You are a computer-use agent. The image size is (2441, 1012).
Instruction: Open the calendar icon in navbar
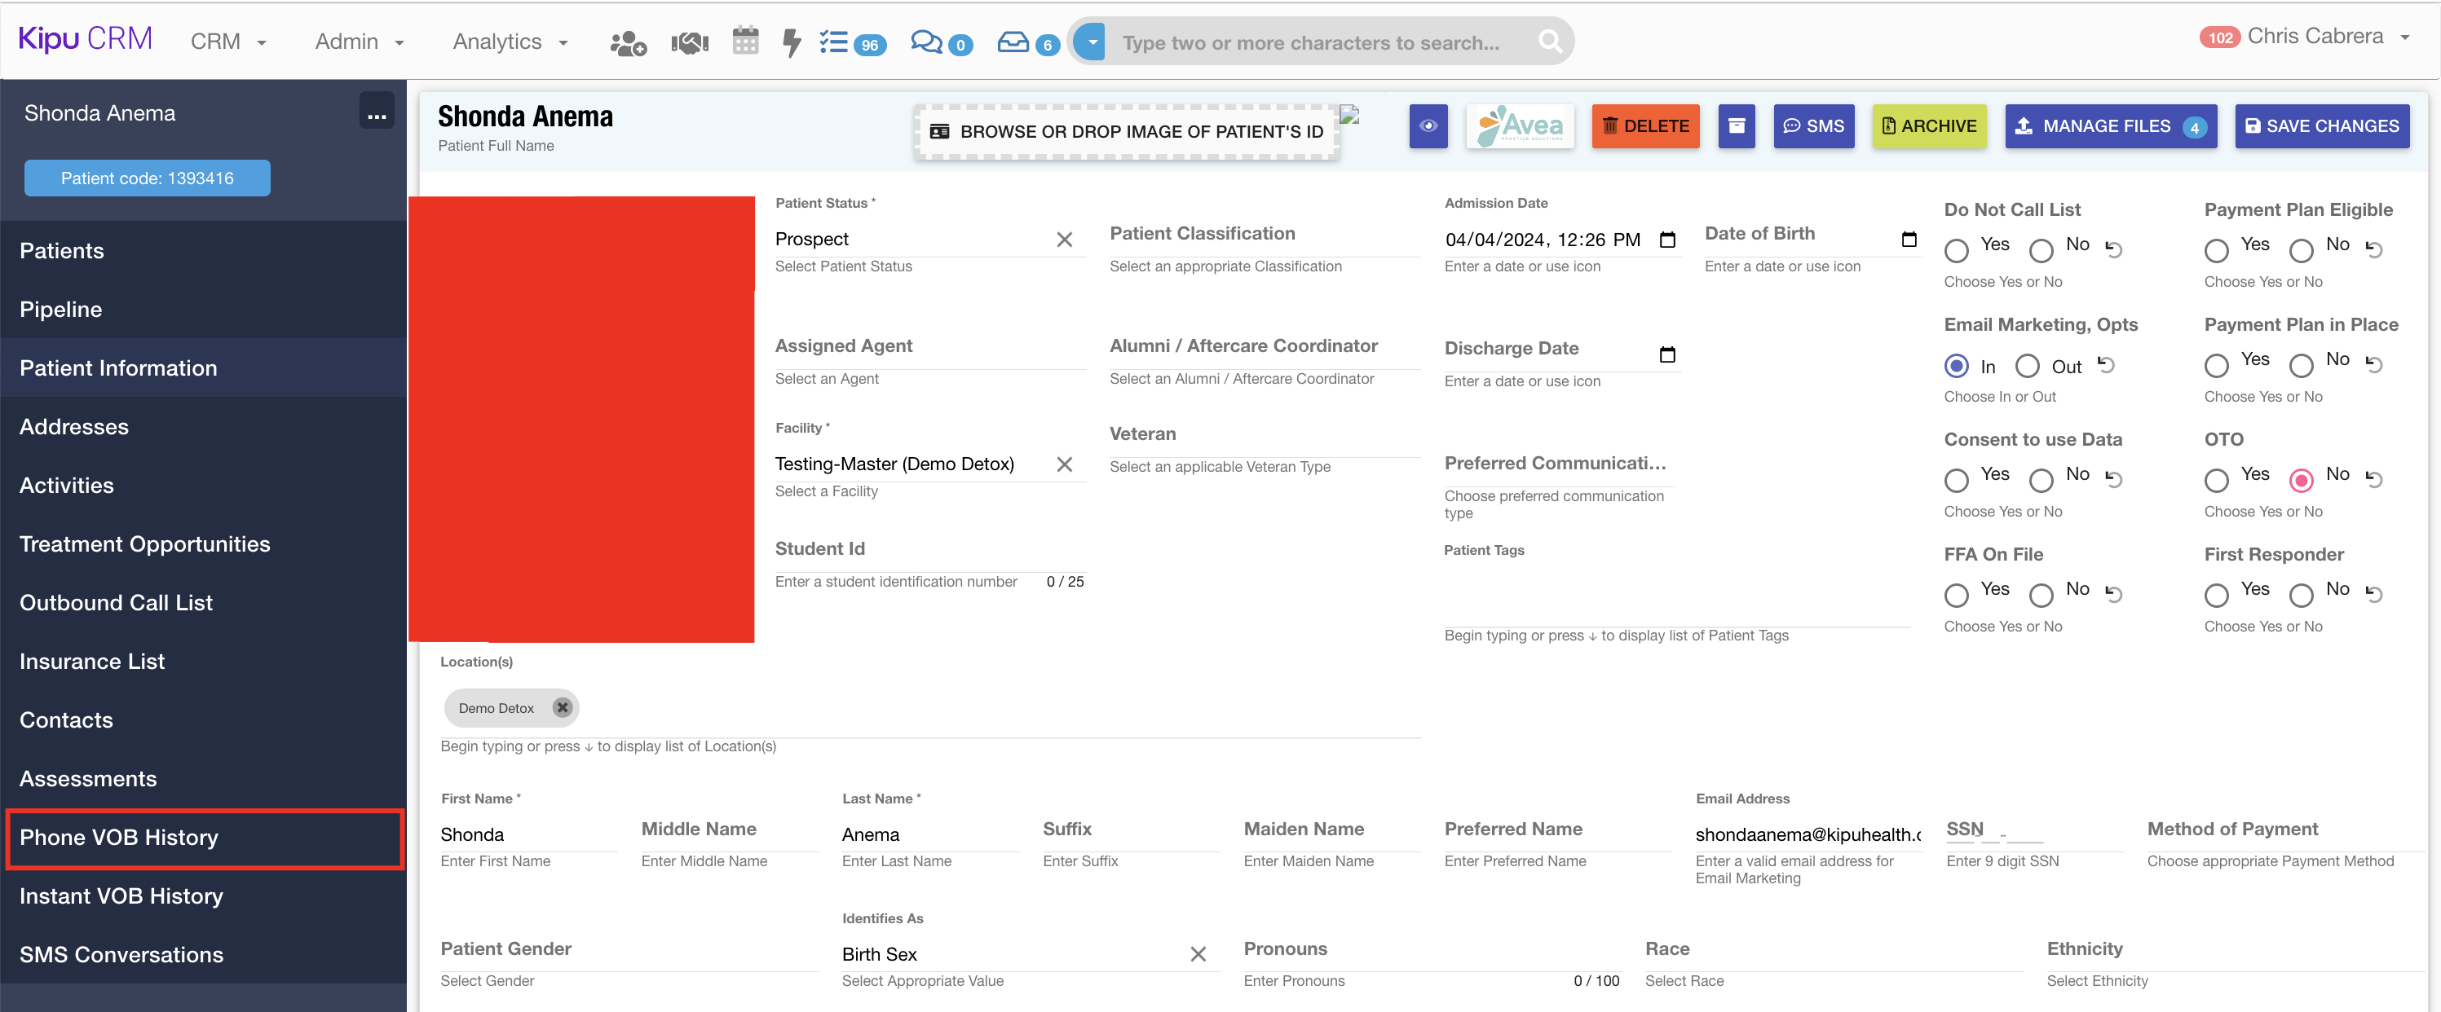point(745,42)
